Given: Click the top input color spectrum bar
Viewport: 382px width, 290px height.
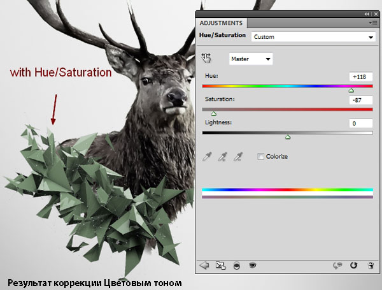Looking at the screenshot, I should [x=288, y=190].
